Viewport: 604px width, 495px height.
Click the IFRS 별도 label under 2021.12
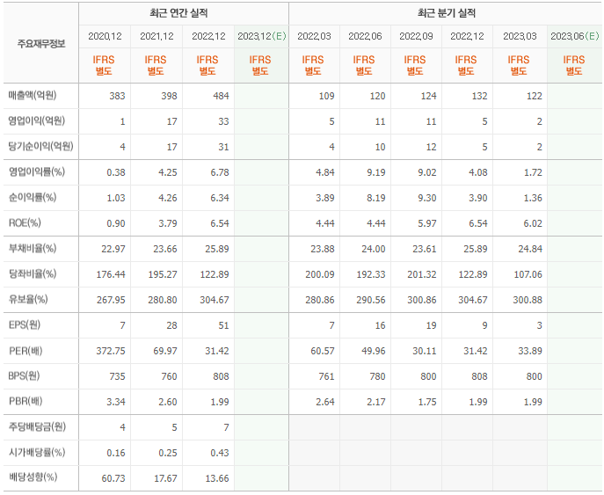[156, 65]
